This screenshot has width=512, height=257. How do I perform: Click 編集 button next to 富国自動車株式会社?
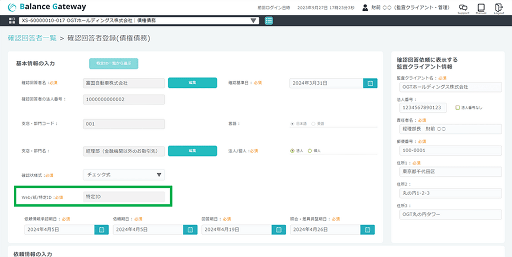pyautogui.click(x=193, y=83)
